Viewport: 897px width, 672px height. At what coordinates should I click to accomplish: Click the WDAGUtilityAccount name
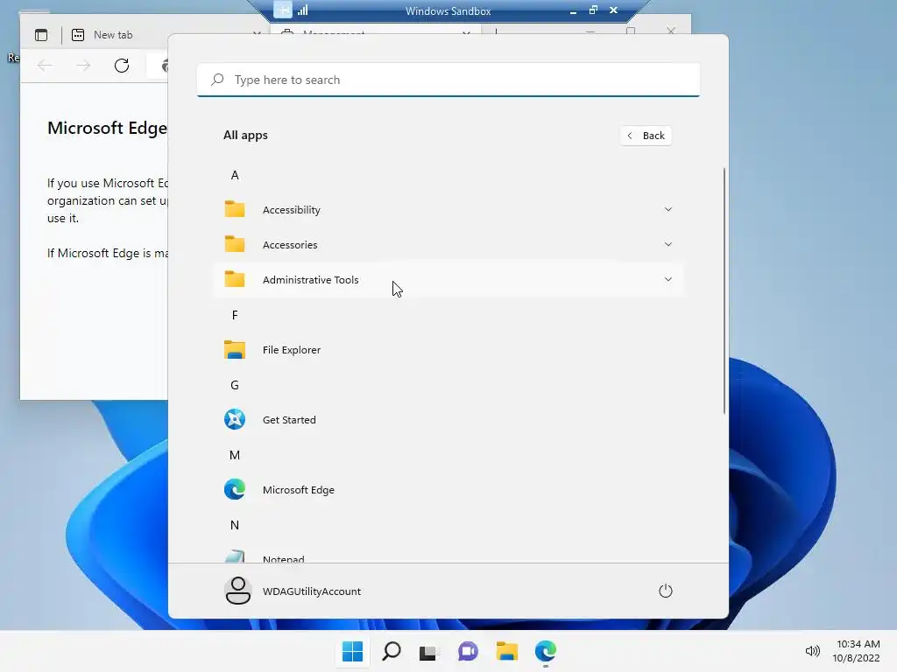click(312, 591)
